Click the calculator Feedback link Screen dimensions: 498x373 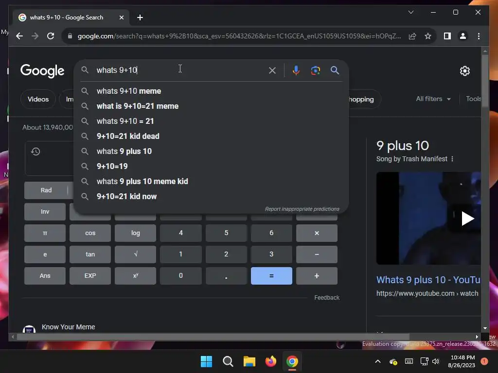click(327, 298)
